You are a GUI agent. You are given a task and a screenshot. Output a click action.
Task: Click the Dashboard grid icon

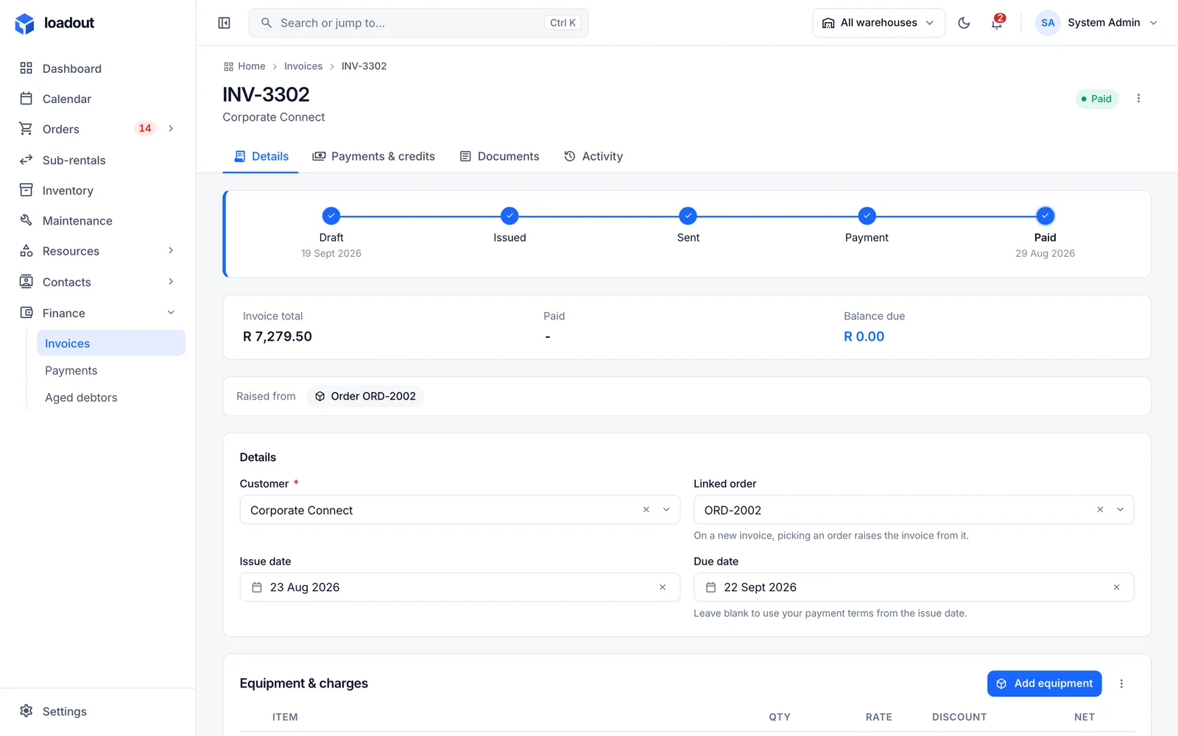[x=27, y=68]
